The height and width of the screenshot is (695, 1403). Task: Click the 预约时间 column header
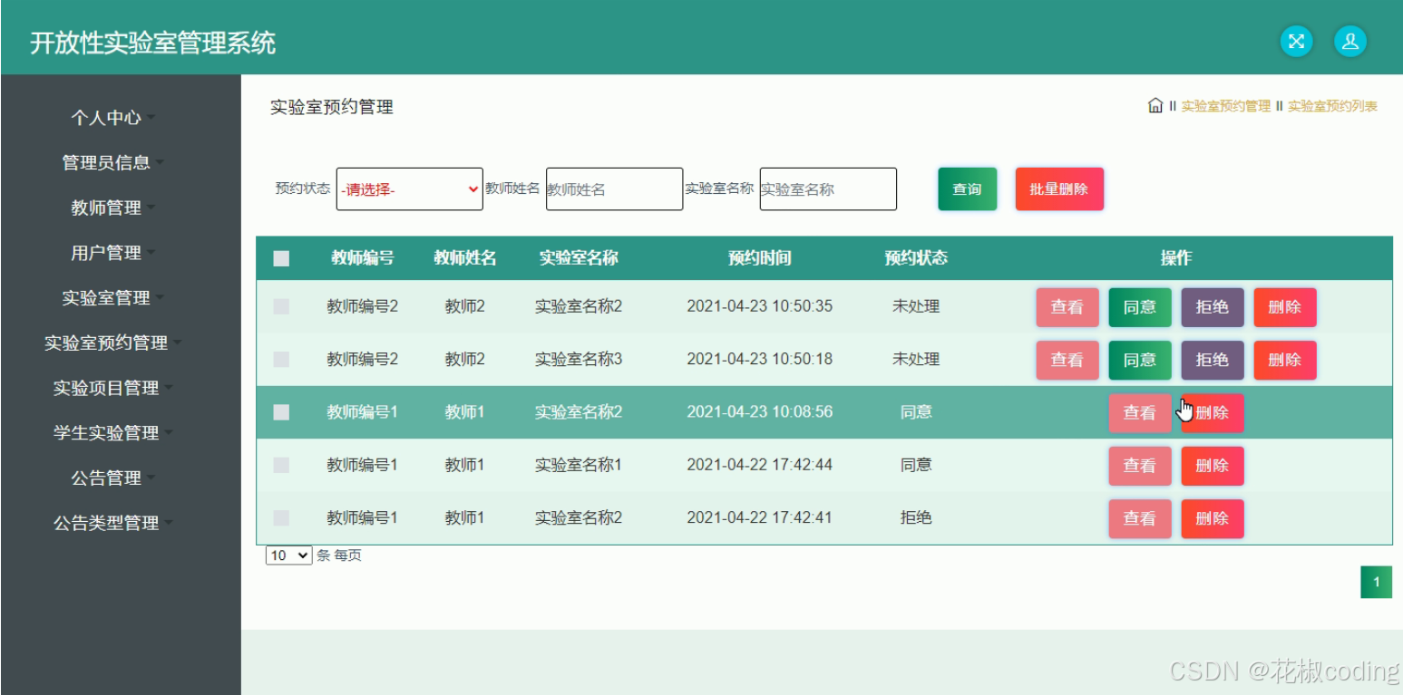pos(760,258)
